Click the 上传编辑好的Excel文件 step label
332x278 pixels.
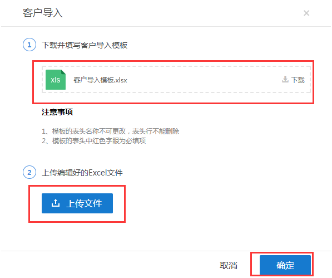tap(82, 173)
